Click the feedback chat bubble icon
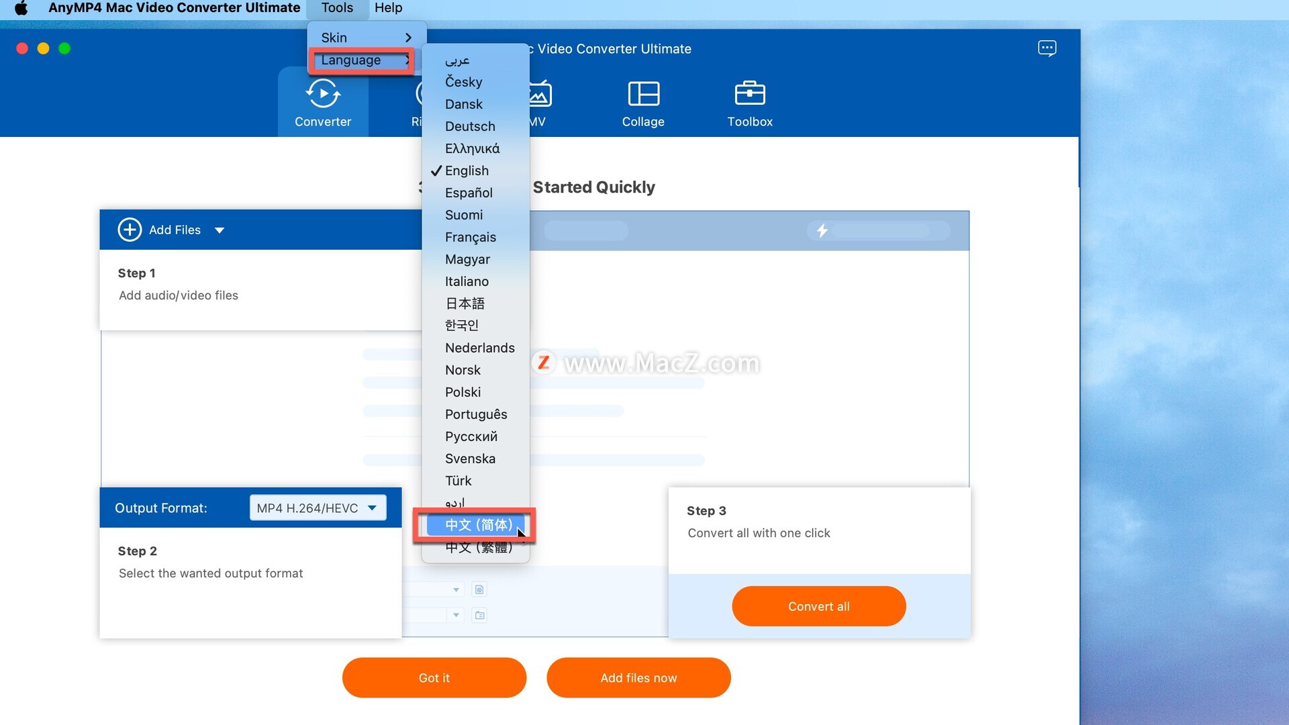This screenshot has height=725, width=1289. pyautogui.click(x=1047, y=49)
